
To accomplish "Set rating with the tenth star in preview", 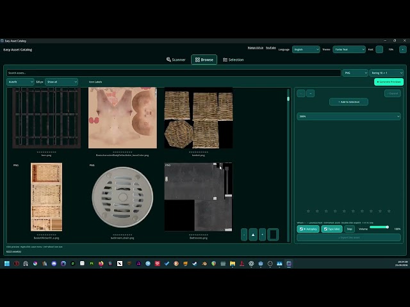I will tap(389, 211).
